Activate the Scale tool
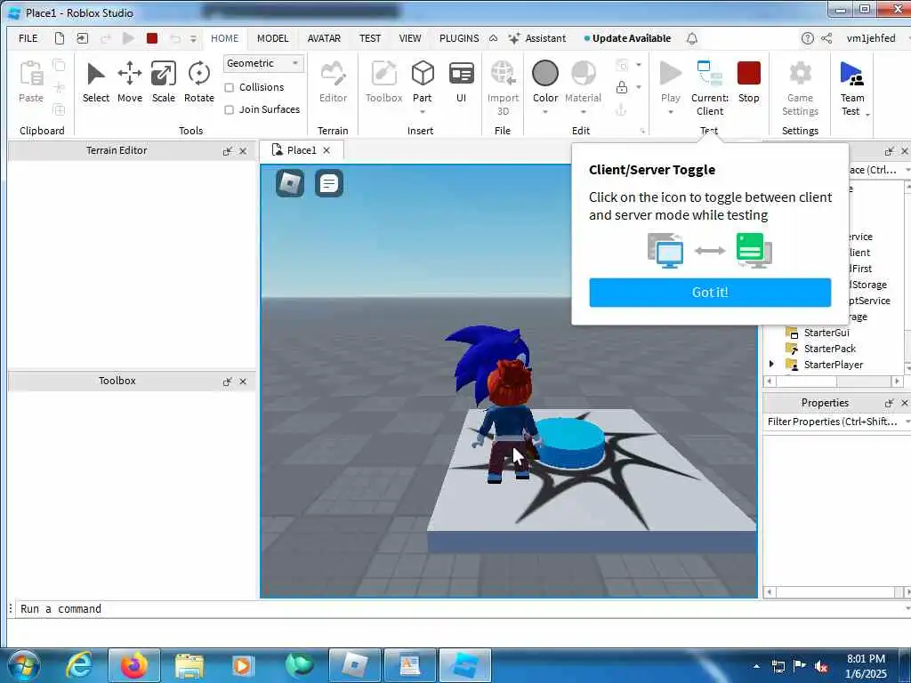Image resolution: width=911 pixels, height=683 pixels. point(164,75)
